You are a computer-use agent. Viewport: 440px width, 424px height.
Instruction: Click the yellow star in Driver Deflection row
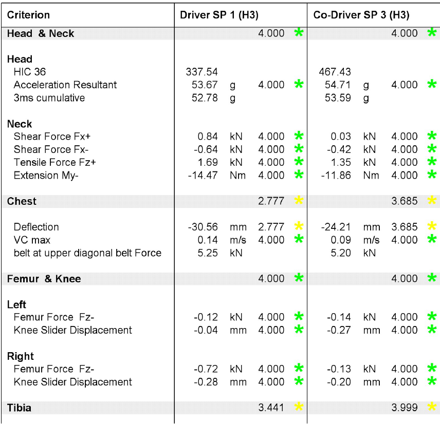pos(299,226)
